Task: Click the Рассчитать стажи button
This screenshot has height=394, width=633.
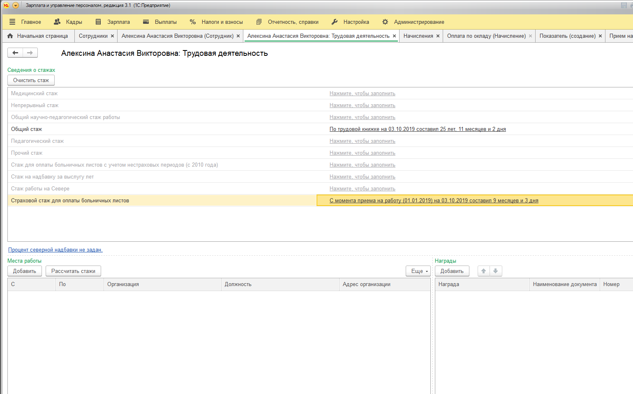Action: tap(73, 271)
